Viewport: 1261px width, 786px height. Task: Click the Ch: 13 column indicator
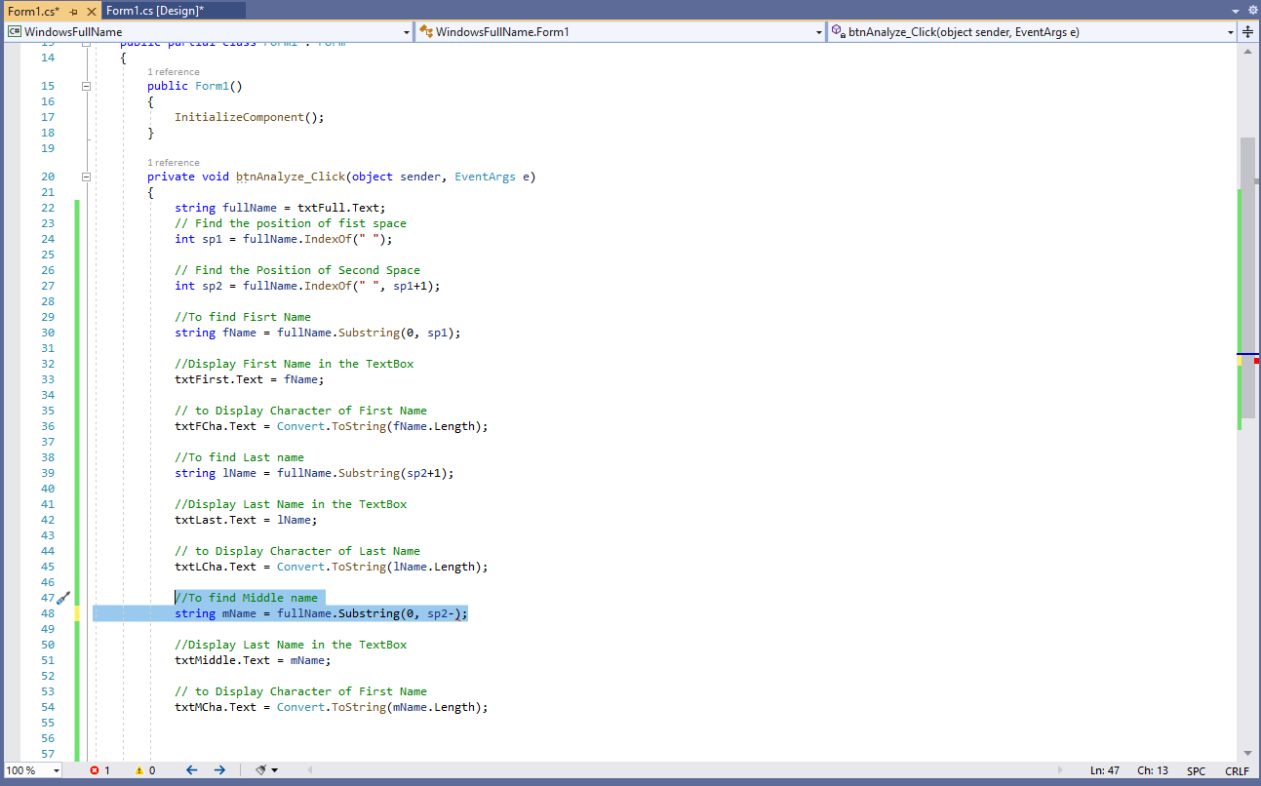[x=1153, y=770]
